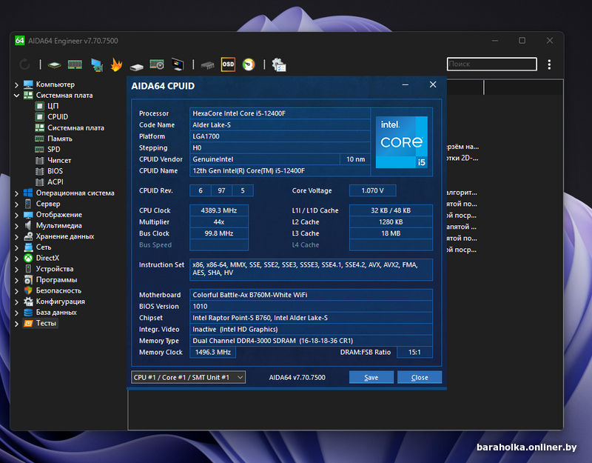Select the CPUID tree item
Screen dimensions: 592x463
click(x=52, y=117)
